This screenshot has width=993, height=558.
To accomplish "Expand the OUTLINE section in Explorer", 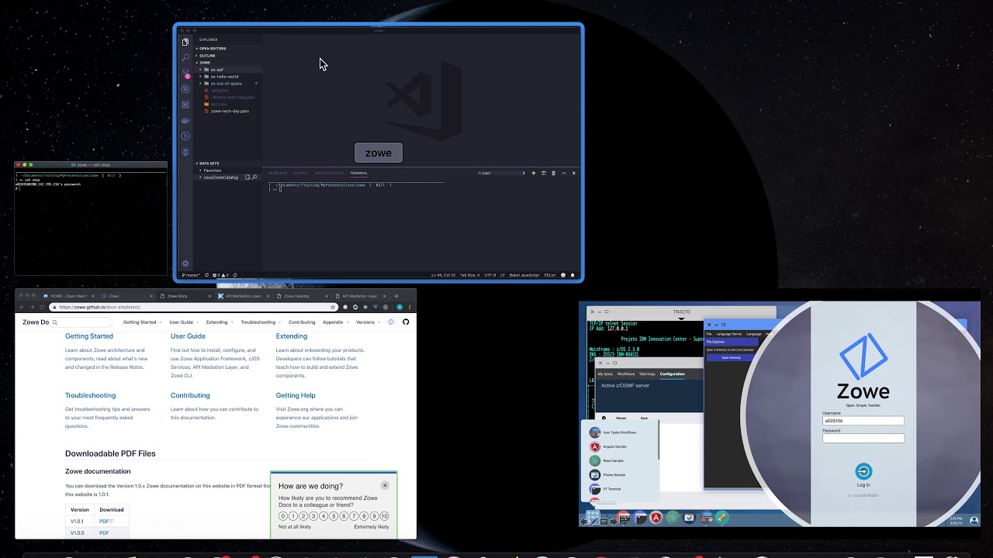I will tap(227, 56).
